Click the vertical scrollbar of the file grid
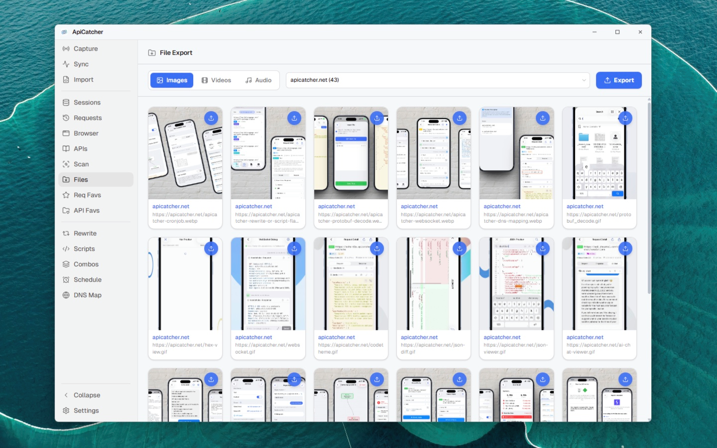 pos(649,198)
